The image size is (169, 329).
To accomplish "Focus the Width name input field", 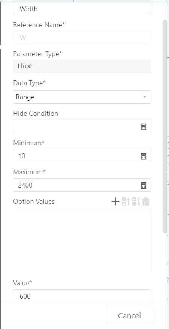I will pyautogui.click(x=82, y=9).
